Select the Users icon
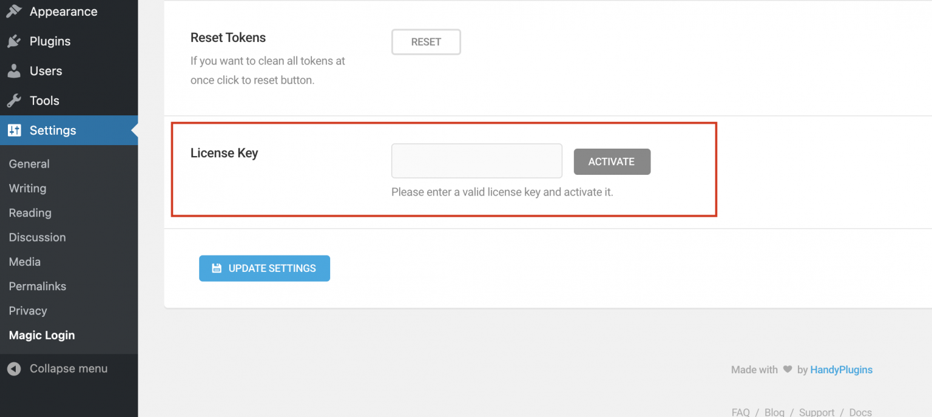Viewport: 932px width, 417px height. point(14,71)
